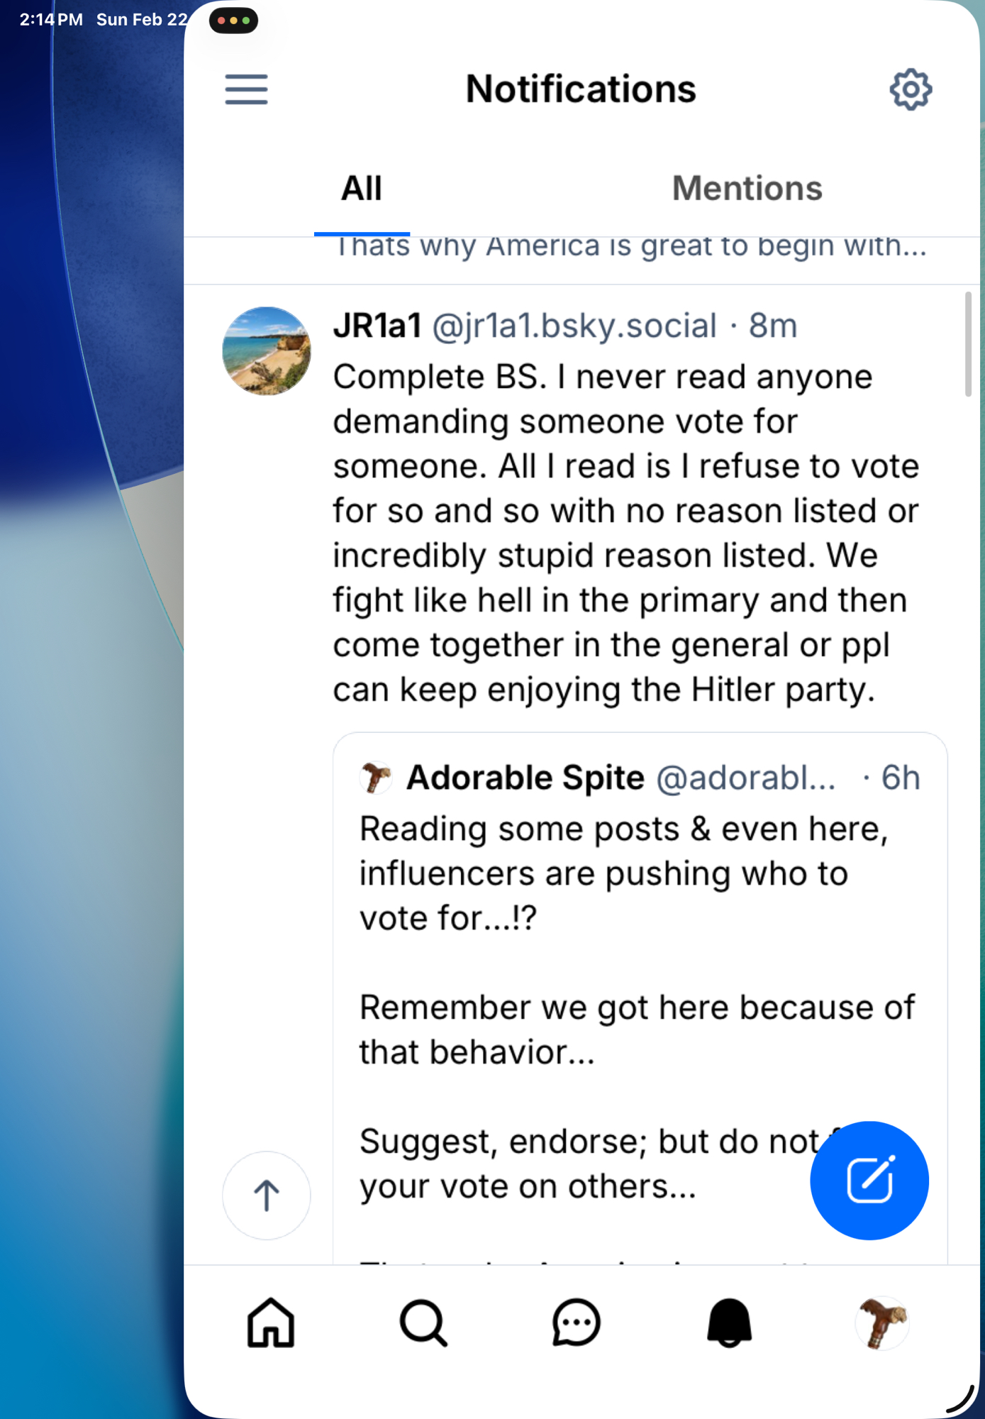Open the hamburger menu

click(x=246, y=89)
